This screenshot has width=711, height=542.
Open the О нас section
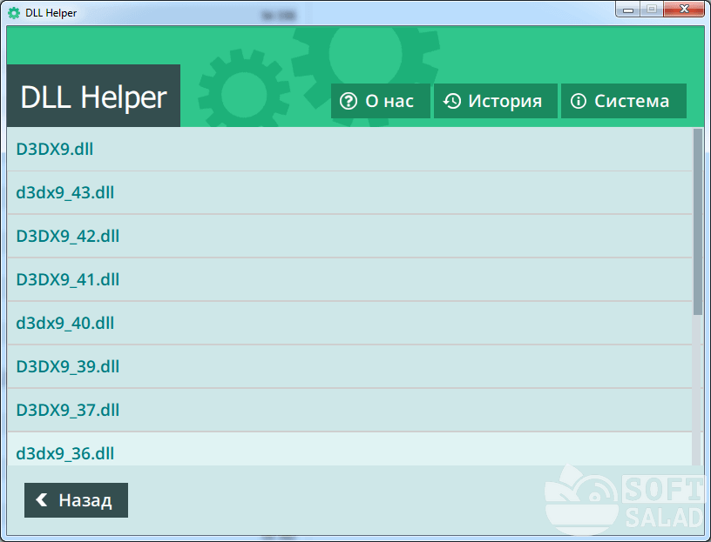pyautogui.click(x=381, y=101)
